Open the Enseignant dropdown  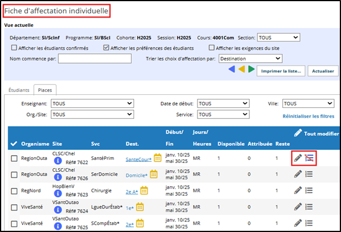tap(92, 104)
